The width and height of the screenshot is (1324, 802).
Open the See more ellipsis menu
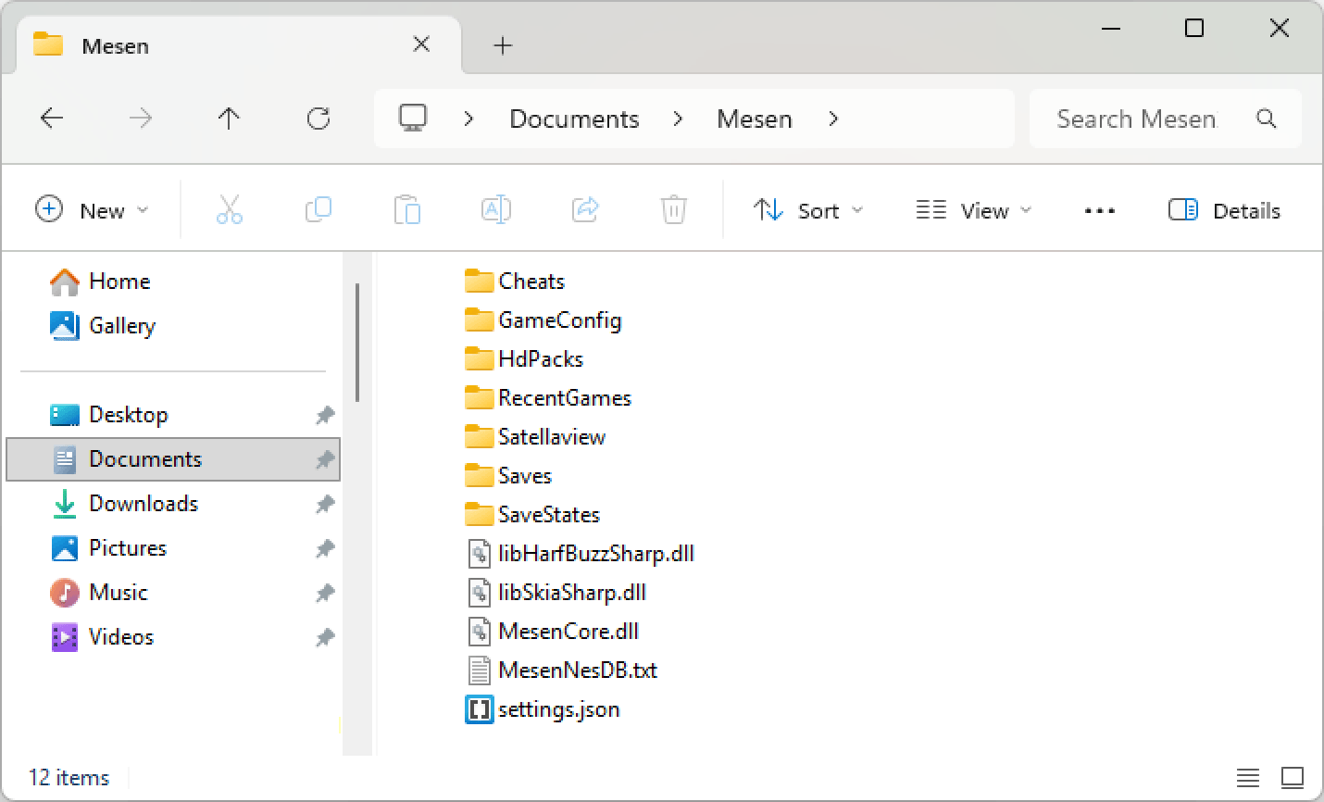tap(1099, 210)
